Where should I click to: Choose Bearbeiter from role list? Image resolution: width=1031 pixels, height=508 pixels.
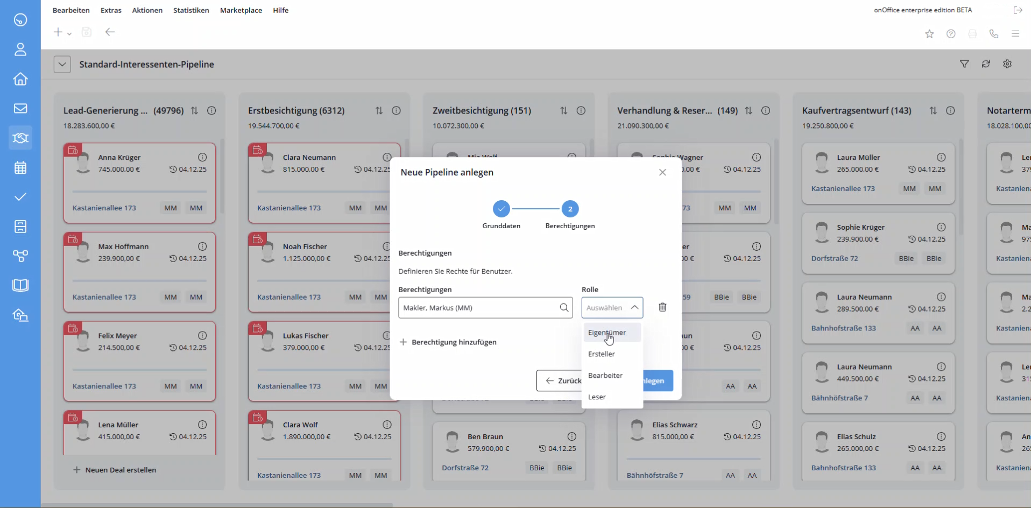click(605, 376)
